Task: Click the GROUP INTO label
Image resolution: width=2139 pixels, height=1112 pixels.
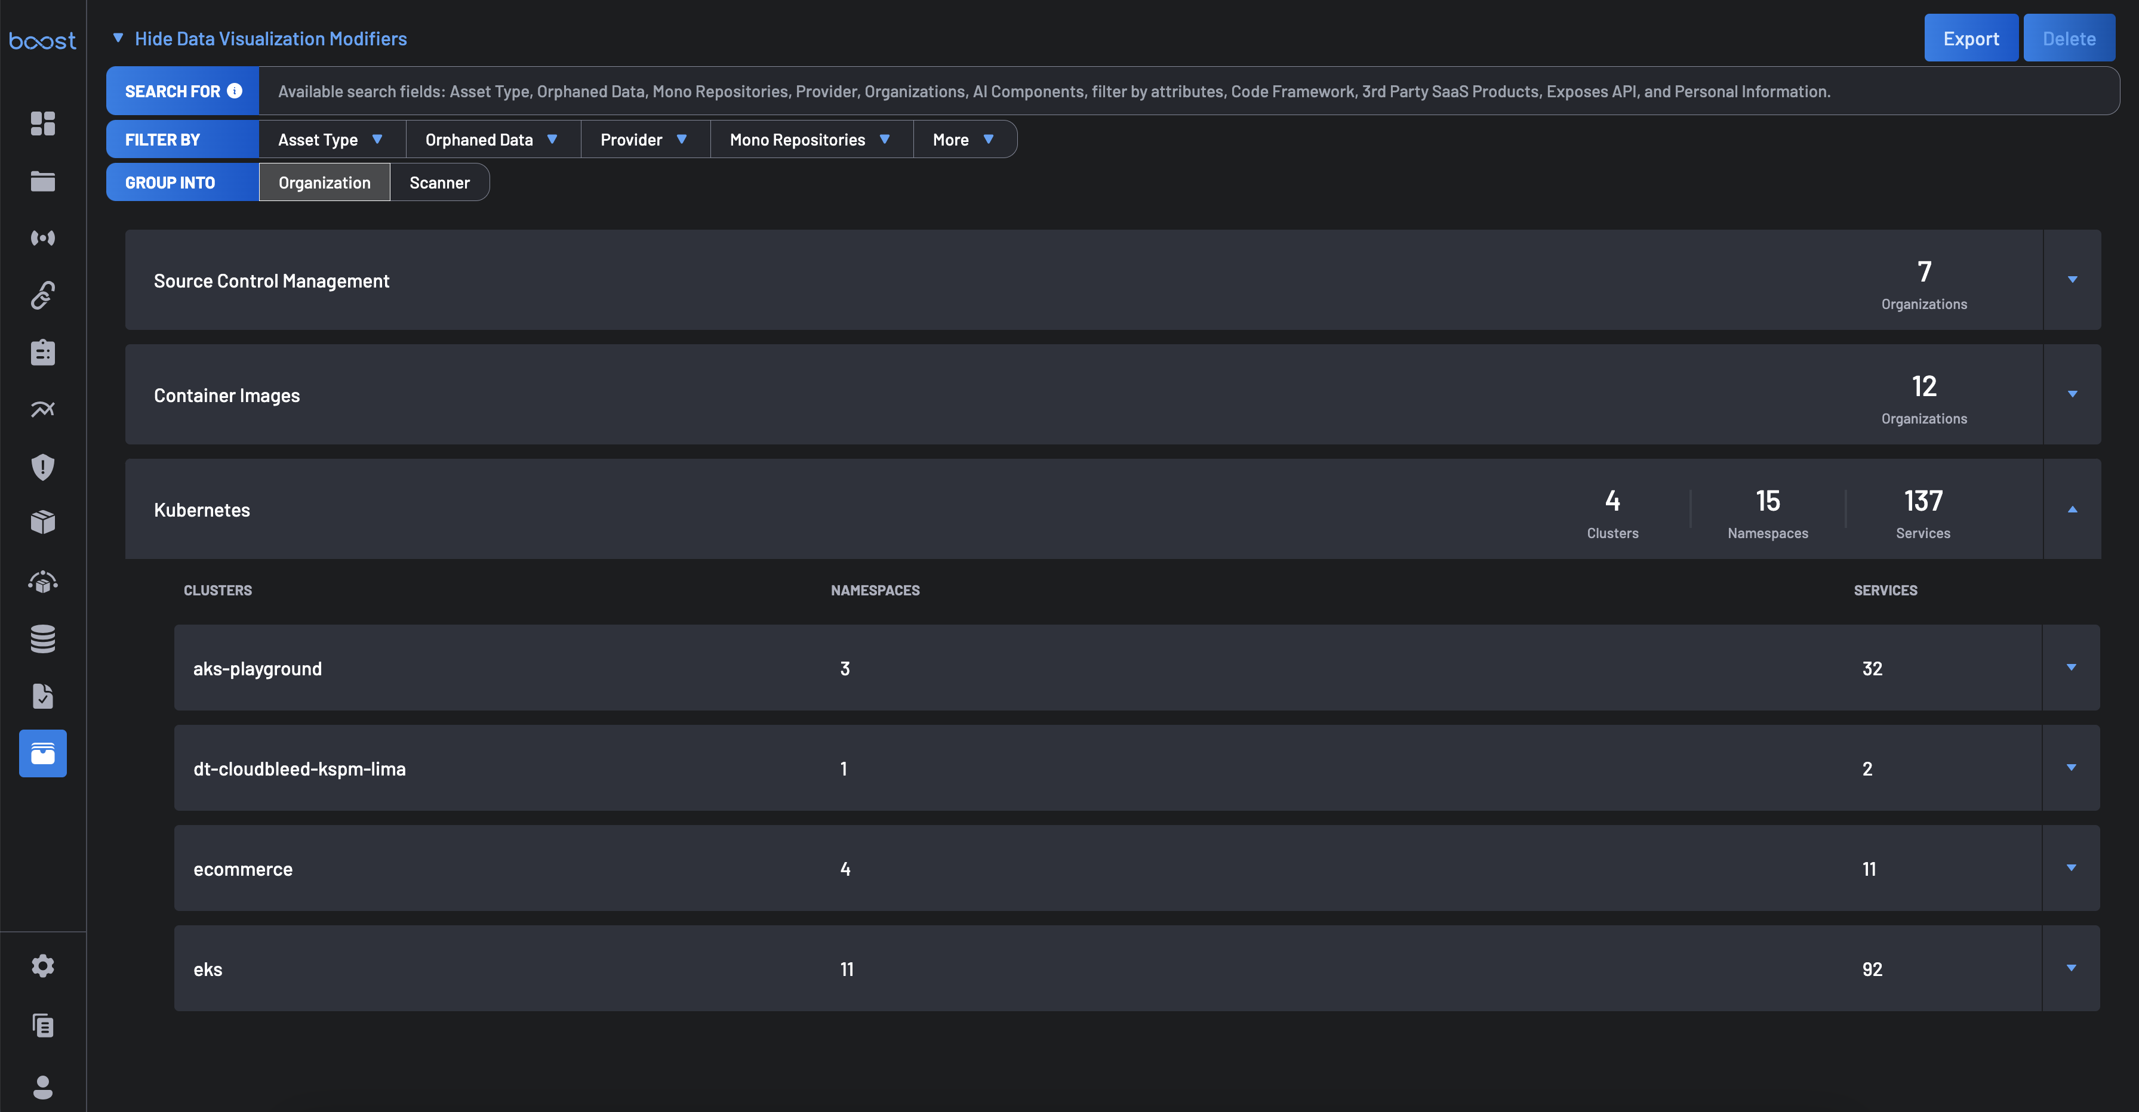Action: tap(170, 183)
